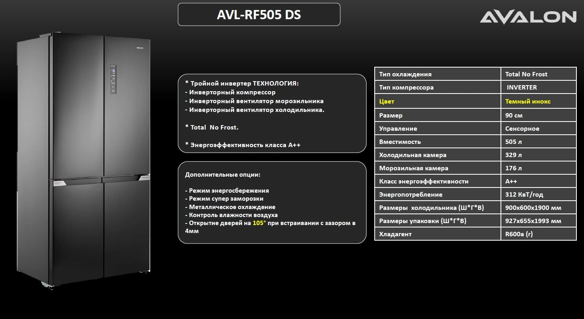Select the "900x600x1900 мм" dimensions cell
Image resolution: width=584 pixels, height=319 pixels.
coord(533,208)
